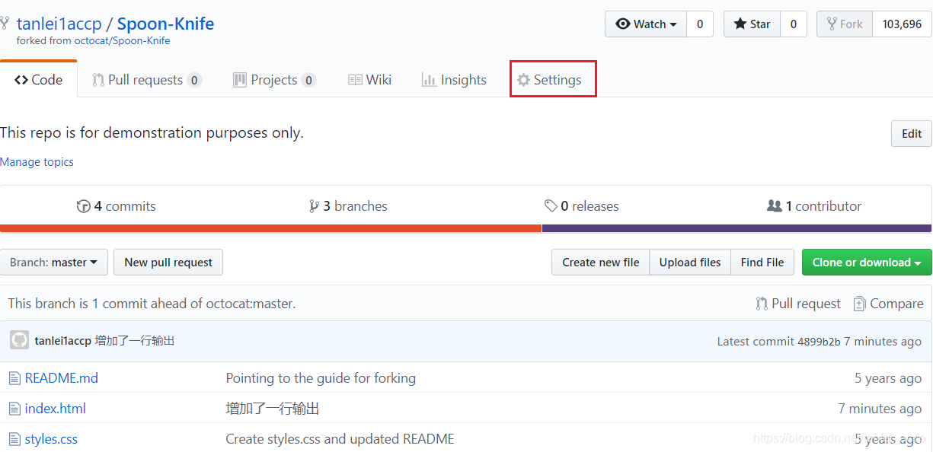Click Manage topics
The height and width of the screenshot is (452, 933).
pyautogui.click(x=37, y=162)
